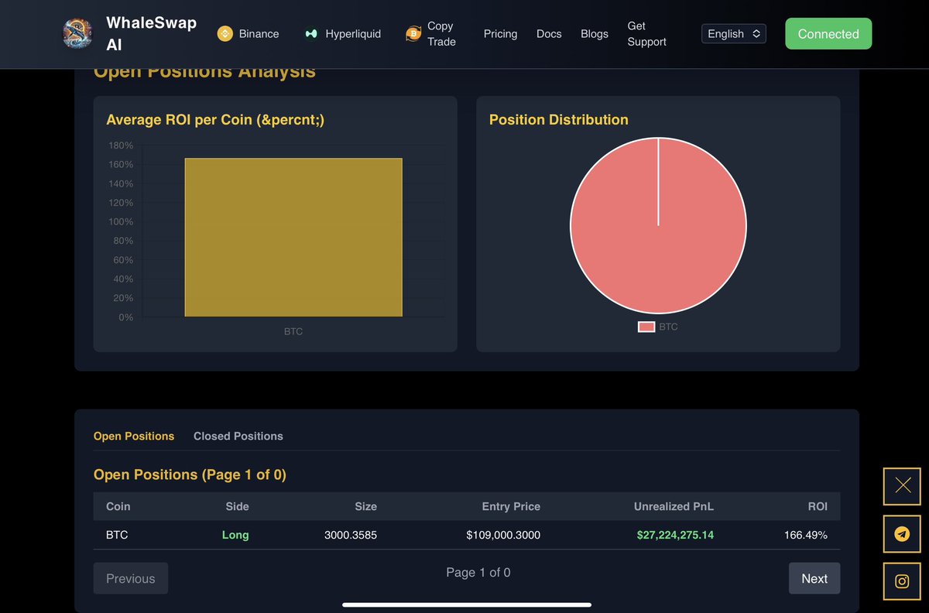Click the BTC slice of pie chart
The height and width of the screenshot is (613, 929).
(658, 226)
